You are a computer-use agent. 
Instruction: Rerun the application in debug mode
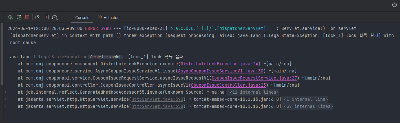(x=19, y=17)
